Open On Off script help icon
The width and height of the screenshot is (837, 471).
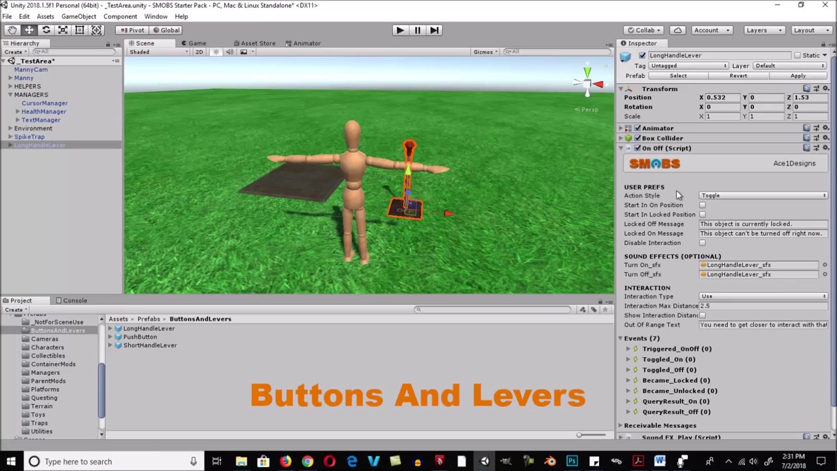coord(806,148)
